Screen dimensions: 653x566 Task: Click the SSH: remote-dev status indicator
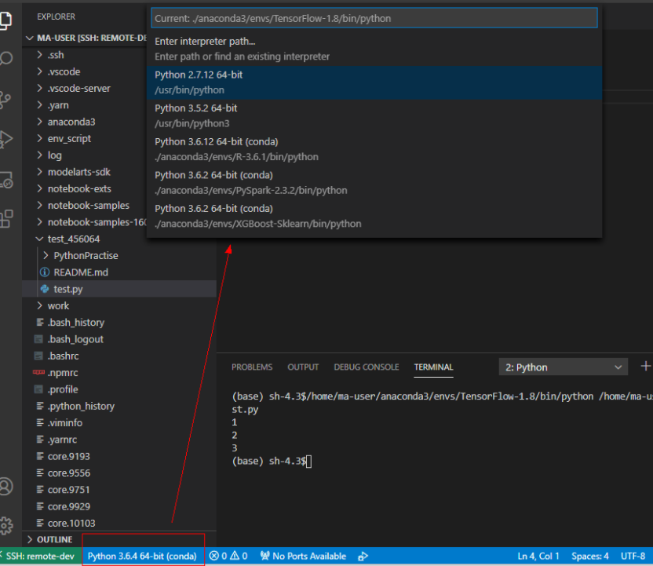(38, 556)
